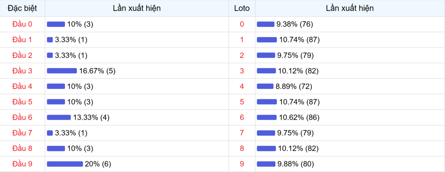Click the blue bar for Đầu 3
The image size is (445, 172).
(62, 71)
